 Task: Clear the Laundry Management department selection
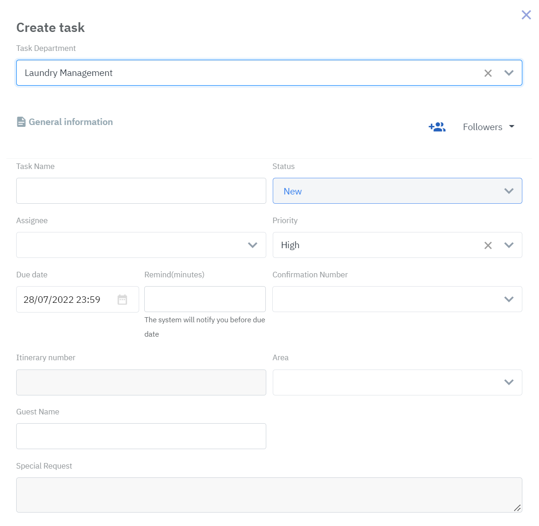(x=488, y=73)
